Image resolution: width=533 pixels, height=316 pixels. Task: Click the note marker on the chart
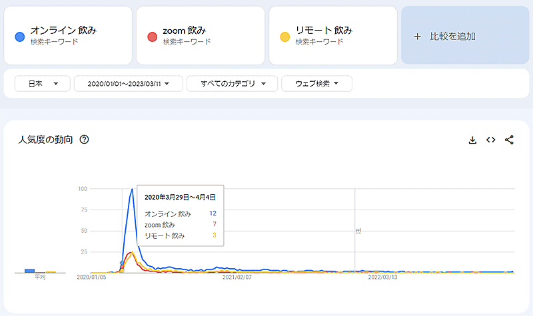tap(358, 231)
